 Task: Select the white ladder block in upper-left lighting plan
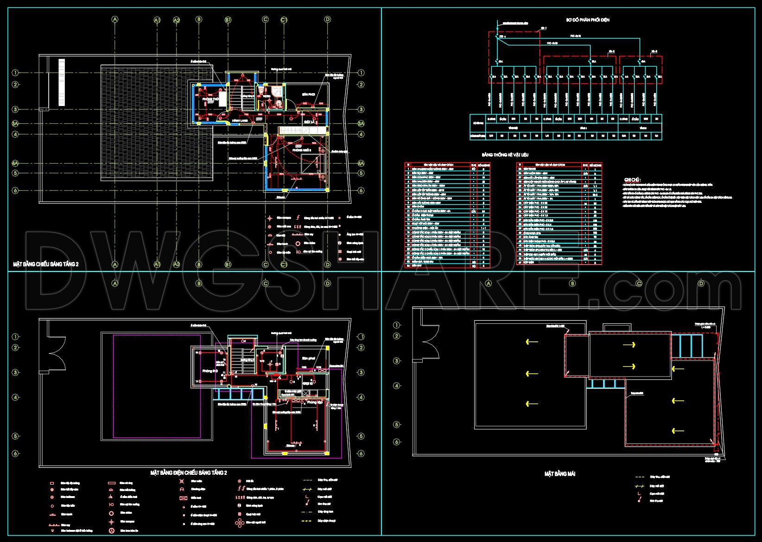click(x=61, y=82)
